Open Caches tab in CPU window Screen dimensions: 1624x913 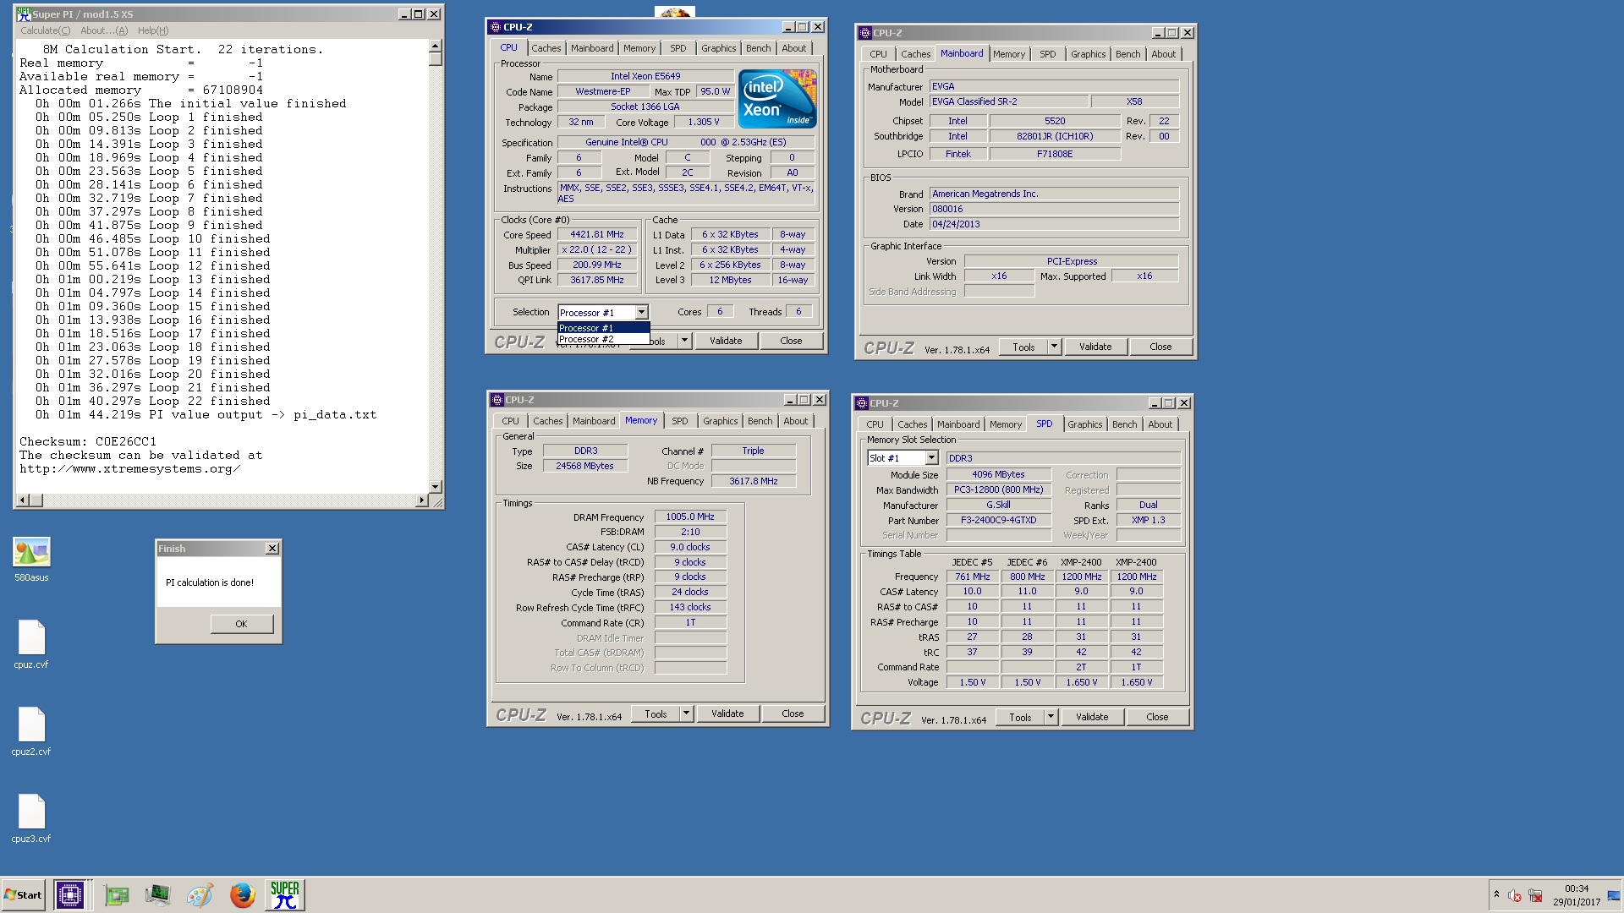546,48
